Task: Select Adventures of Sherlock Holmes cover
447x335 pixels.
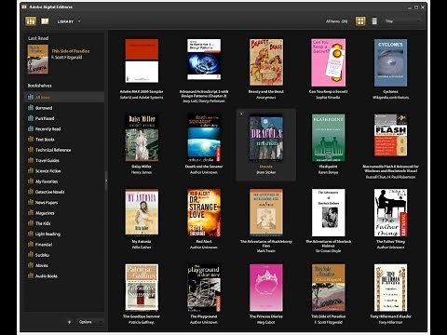Action: tap(329, 213)
